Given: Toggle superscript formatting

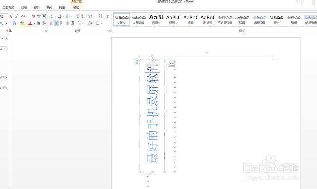Looking at the screenshot, I should click(7, 23).
